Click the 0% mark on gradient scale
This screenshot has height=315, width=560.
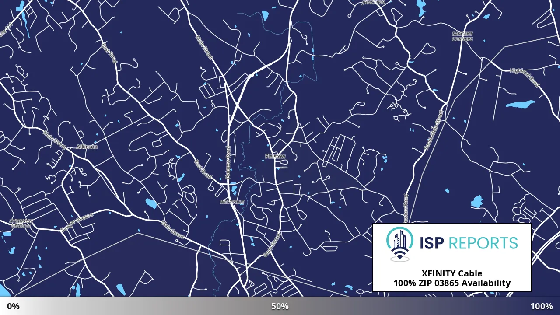13,306
